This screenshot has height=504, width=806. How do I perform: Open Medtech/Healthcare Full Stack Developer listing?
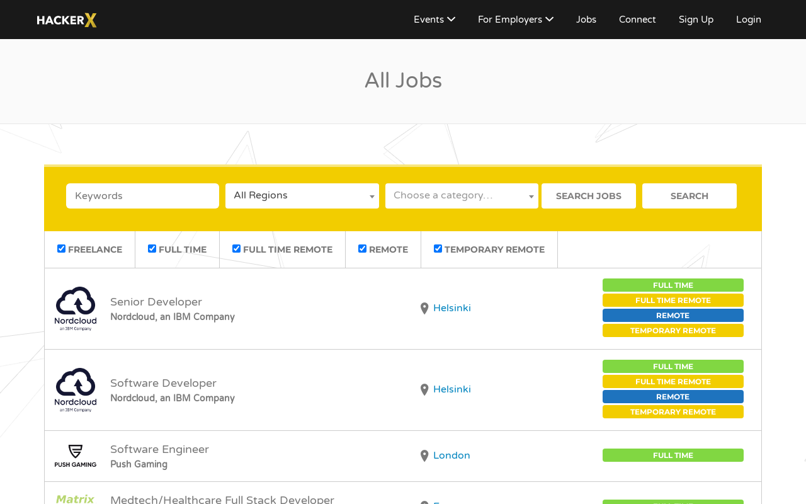[x=222, y=499]
